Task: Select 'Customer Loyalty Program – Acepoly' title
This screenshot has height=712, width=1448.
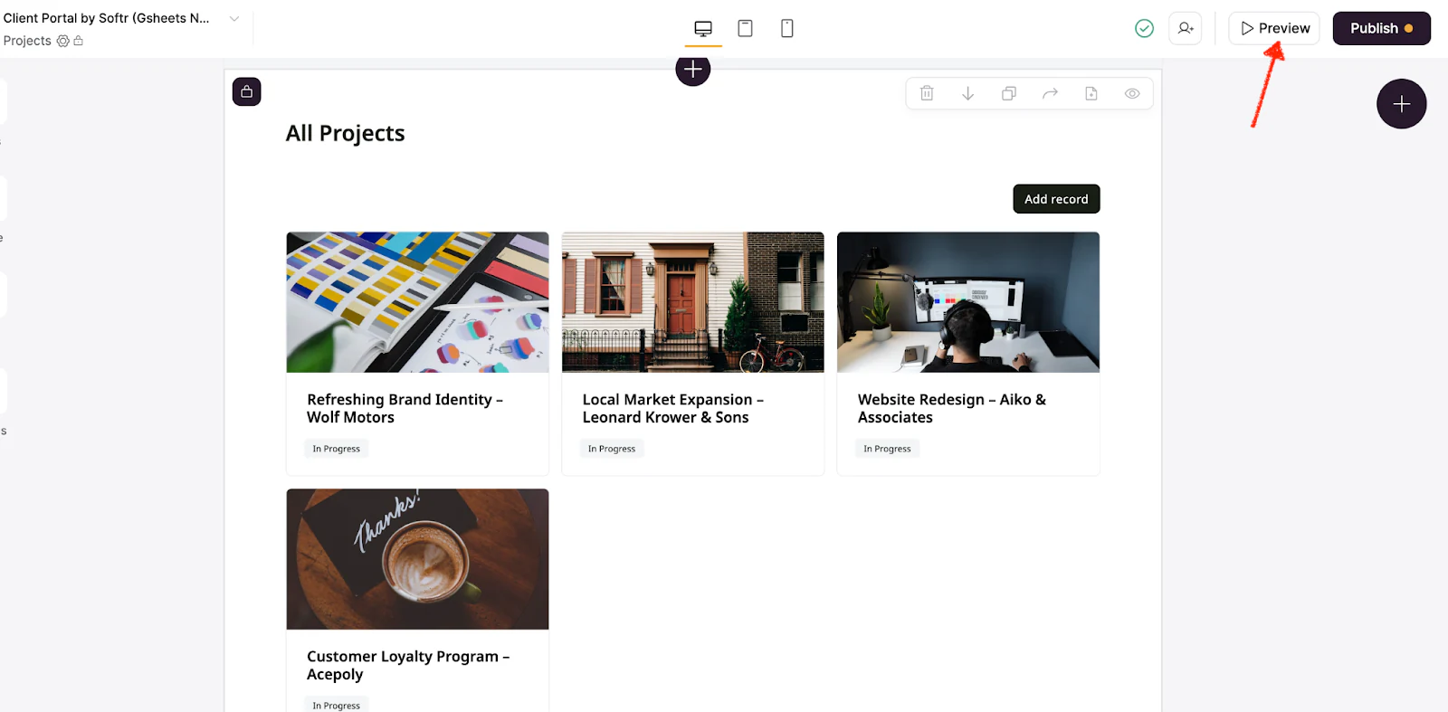Action: click(408, 665)
